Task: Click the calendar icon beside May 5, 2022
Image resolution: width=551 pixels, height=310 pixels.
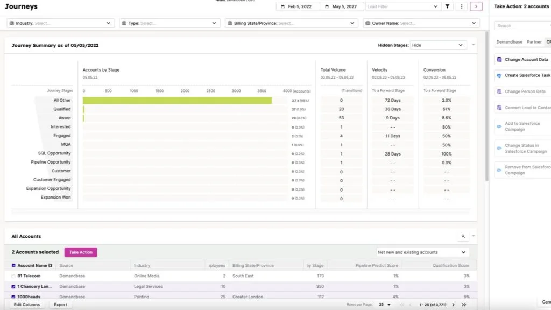Action: click(327, 6)
